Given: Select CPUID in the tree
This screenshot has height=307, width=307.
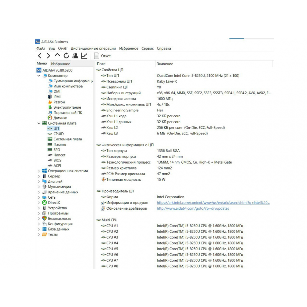Looking at the screenshot, I should point(59,134).
